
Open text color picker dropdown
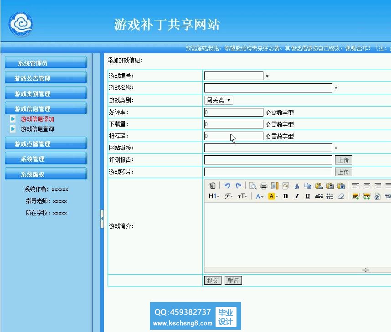[260, 196]
